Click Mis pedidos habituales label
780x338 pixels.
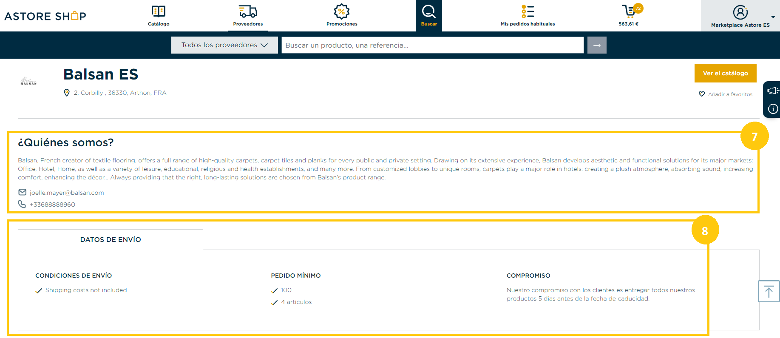pyautogui.click(x=528, y=24)
